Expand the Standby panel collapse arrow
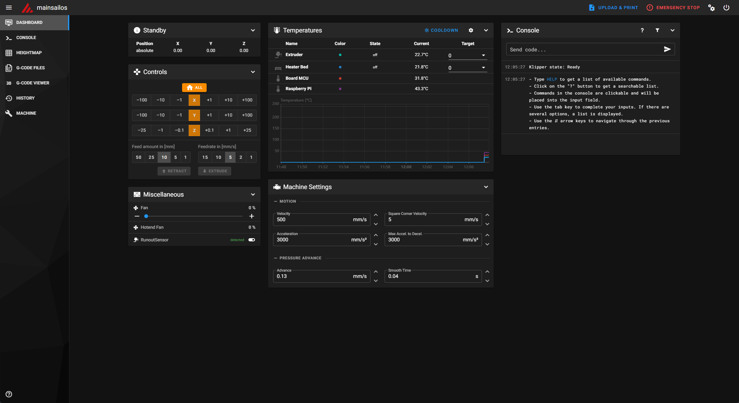 (x=254, y=30)
